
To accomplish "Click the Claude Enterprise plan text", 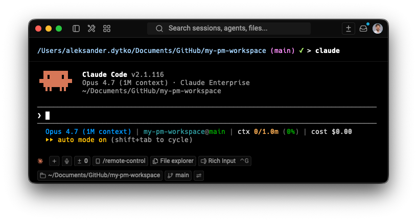I will (215, 82).
